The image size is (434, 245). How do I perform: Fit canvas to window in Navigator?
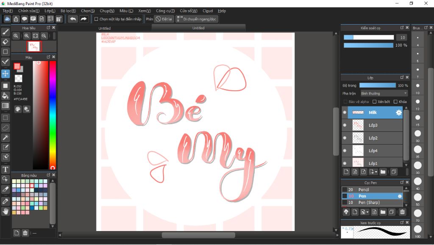coord(35,36)
